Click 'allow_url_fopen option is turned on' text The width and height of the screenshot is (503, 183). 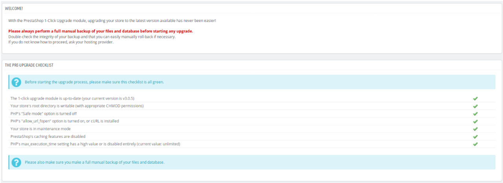[65, 121]
